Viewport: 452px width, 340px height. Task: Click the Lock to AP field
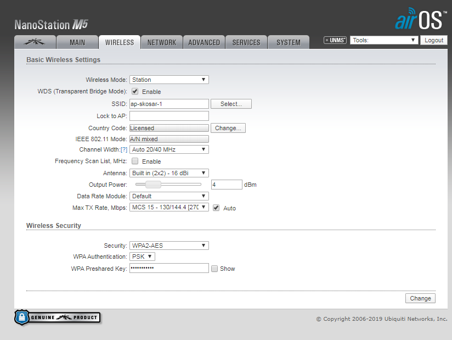point(169,116)
